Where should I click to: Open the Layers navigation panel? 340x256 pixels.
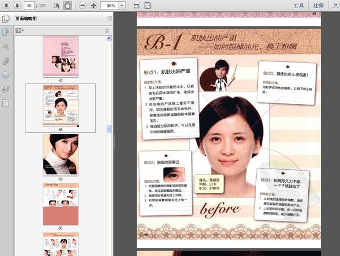pos(5,75)
